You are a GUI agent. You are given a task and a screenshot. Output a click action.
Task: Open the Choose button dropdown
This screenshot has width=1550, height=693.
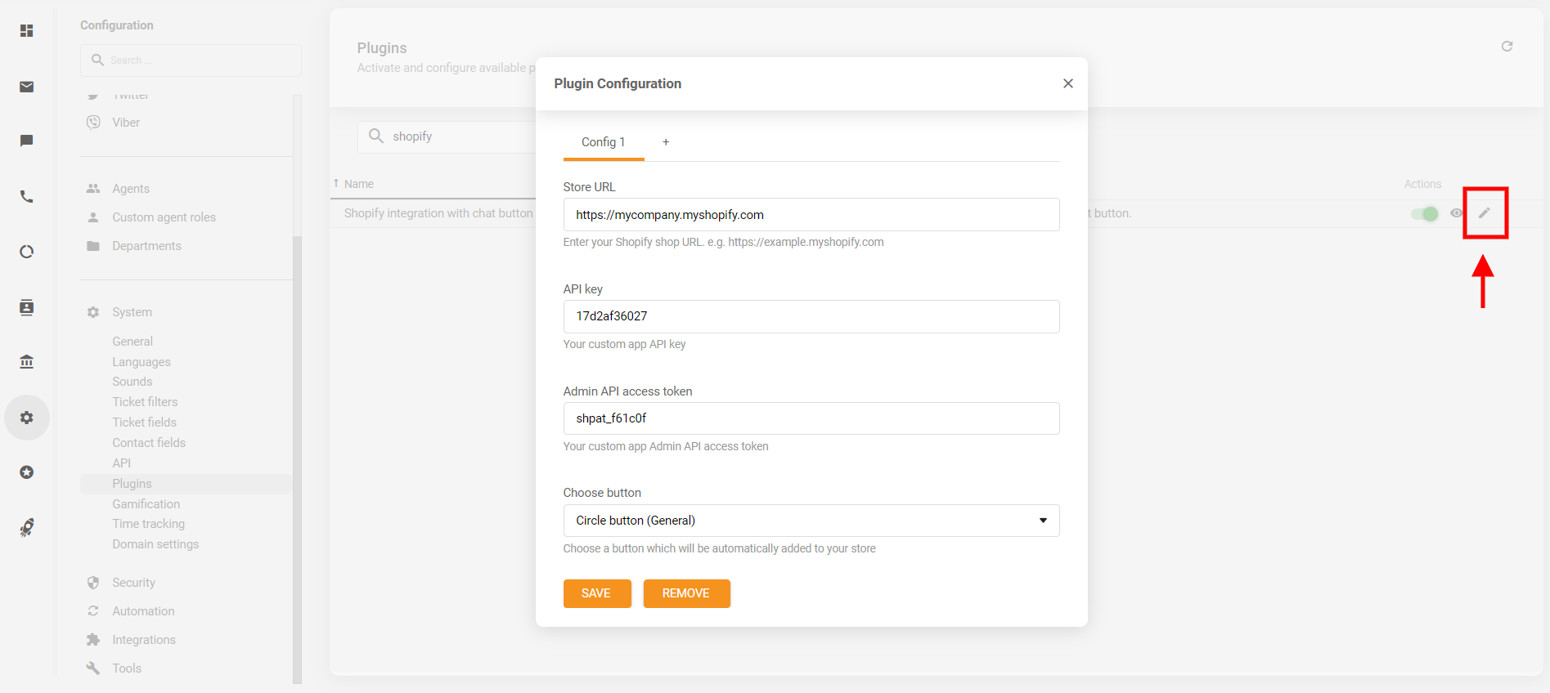tap(811, 521)
